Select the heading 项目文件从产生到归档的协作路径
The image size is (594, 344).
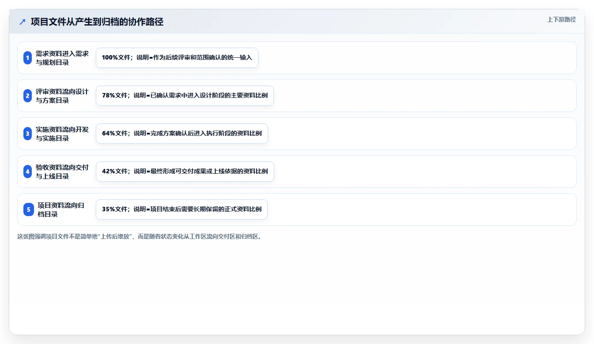97,22
